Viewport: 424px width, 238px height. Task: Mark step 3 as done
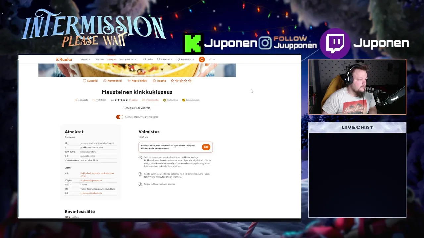[x=140, y=184]
